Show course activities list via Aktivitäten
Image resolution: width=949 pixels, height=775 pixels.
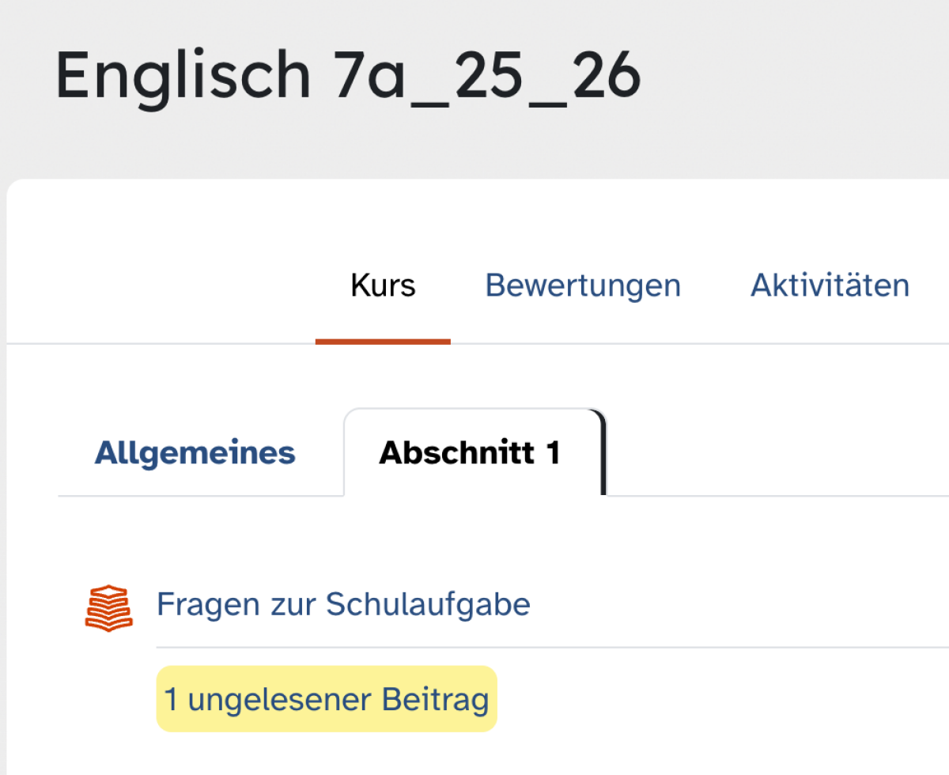[830, 285]
